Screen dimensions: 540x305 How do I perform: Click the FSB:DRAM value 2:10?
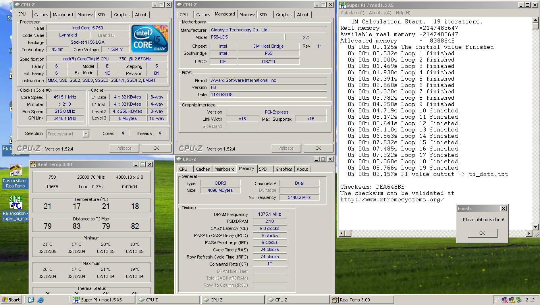coord(270,222)
